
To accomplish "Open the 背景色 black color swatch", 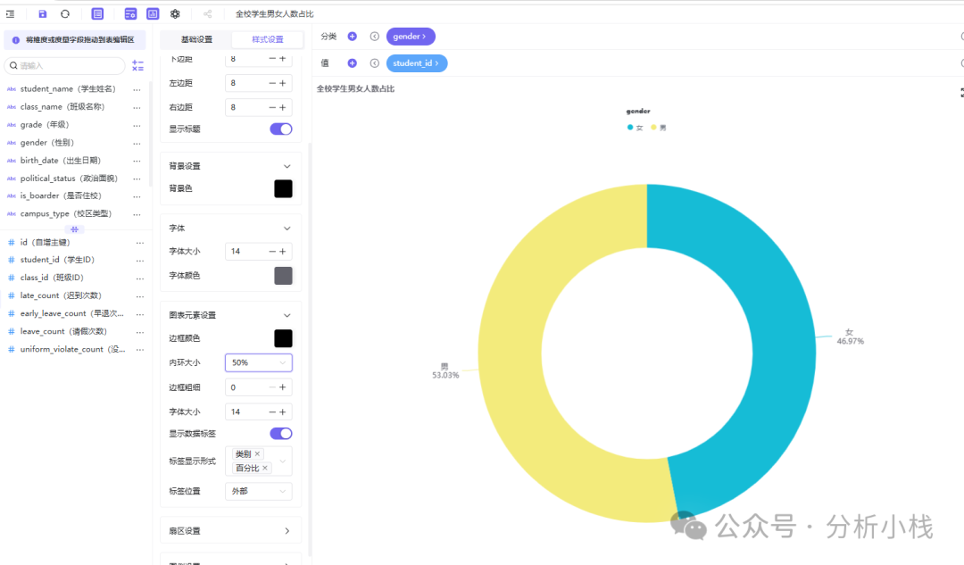I will tap(284, 188).
